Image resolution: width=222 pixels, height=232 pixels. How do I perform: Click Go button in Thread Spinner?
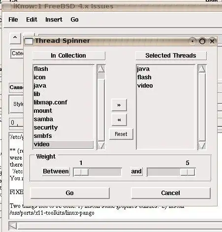pyautogui.click(x=70, y=193)
